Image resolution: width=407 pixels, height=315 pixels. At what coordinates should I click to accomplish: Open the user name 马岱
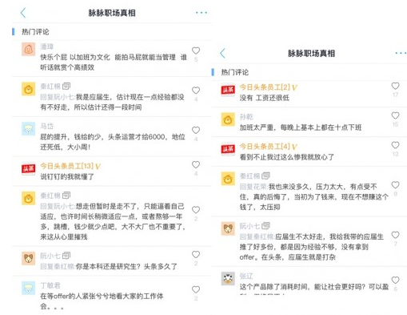[x=47, y=126]
